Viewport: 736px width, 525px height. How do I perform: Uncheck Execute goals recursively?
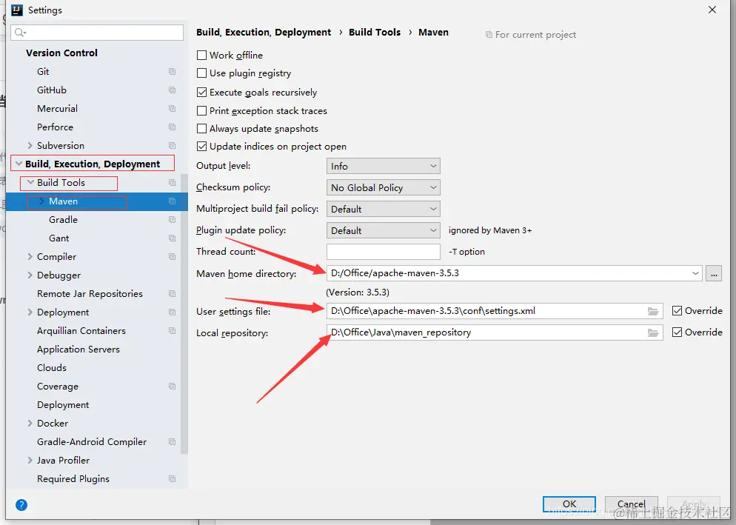click(202, 93)
